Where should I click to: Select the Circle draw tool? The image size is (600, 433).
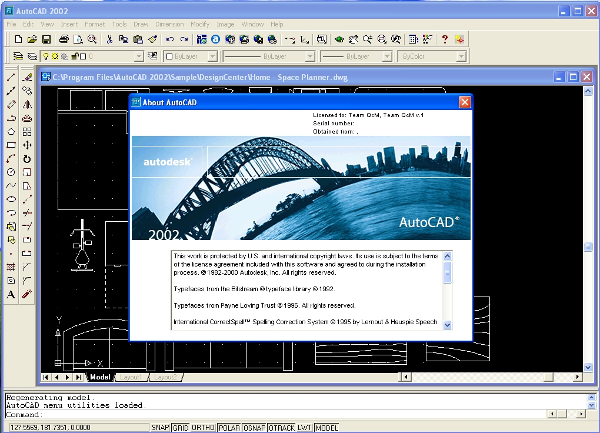tap(11, 172)
